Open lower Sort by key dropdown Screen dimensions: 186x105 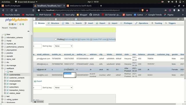coord(63,87)
